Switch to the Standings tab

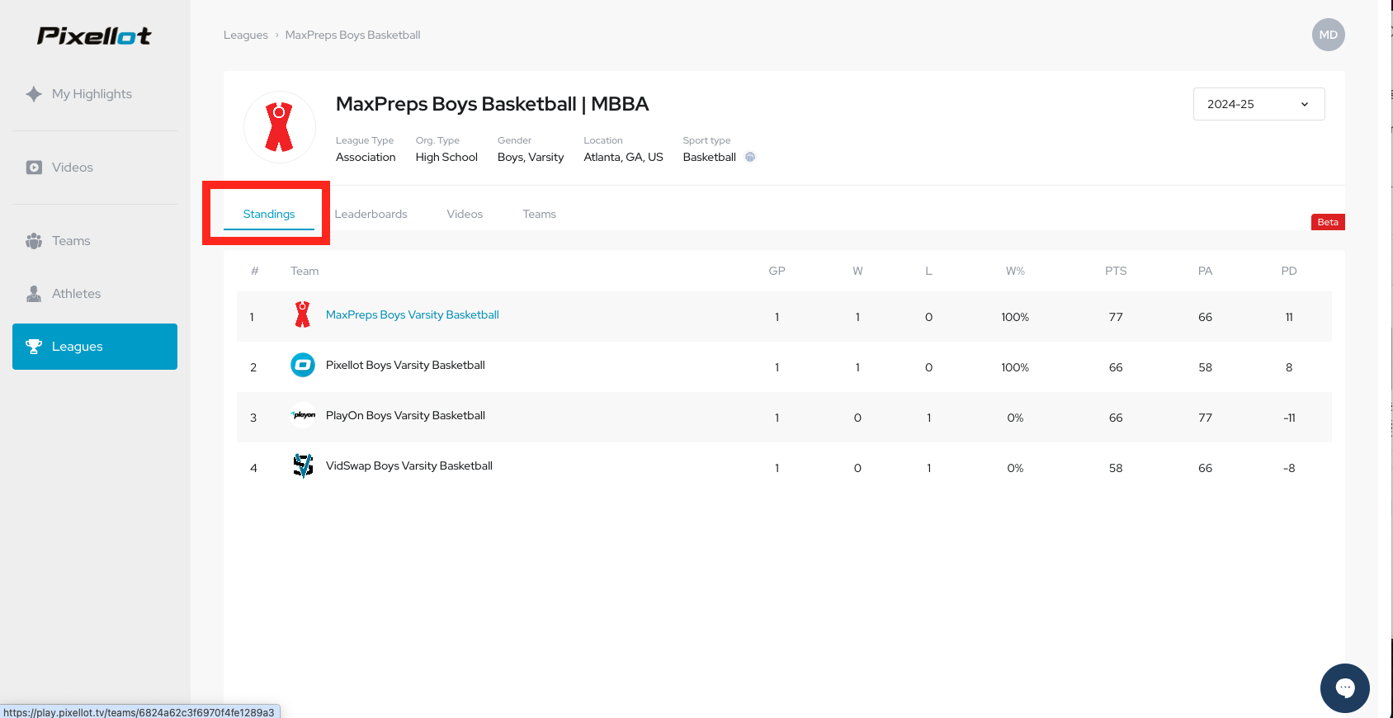269,214
